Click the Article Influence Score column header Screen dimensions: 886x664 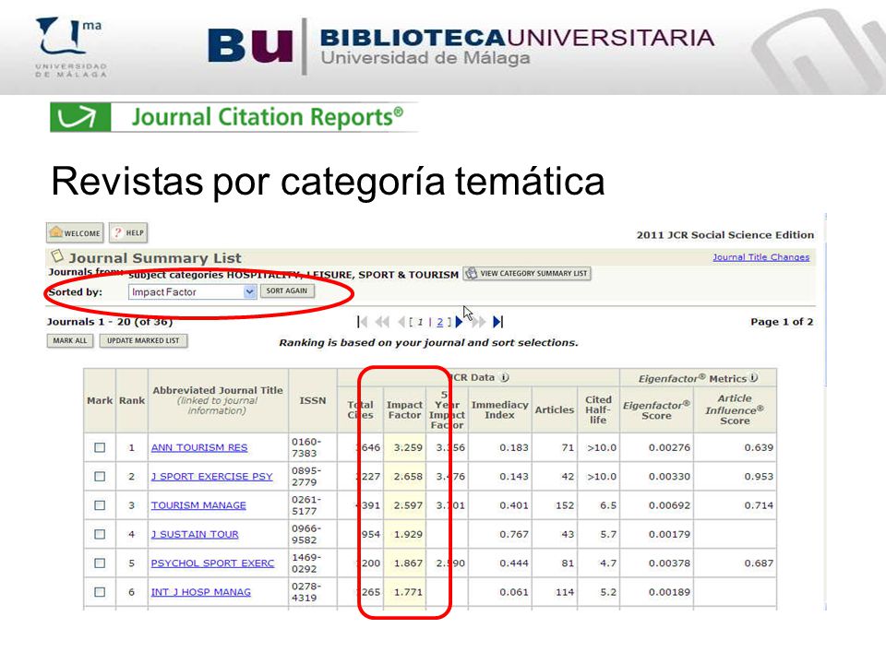tap(735, 409)
